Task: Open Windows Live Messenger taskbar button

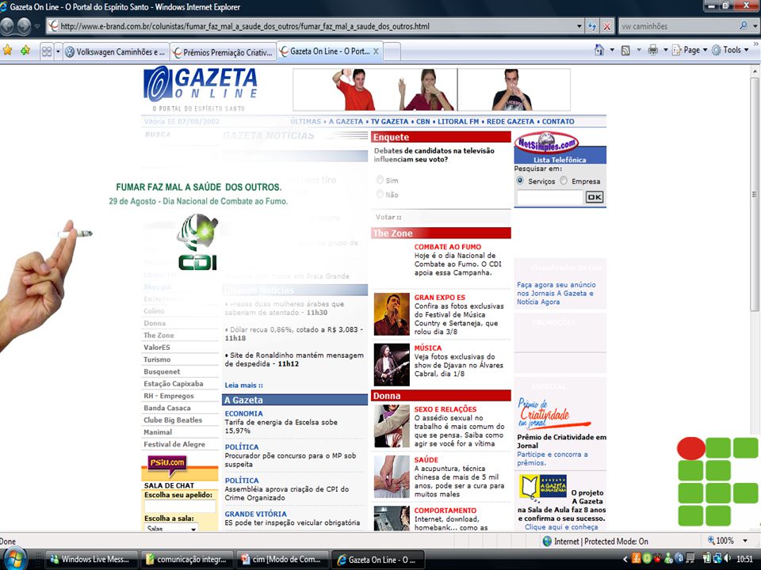Action: point(91,559)
